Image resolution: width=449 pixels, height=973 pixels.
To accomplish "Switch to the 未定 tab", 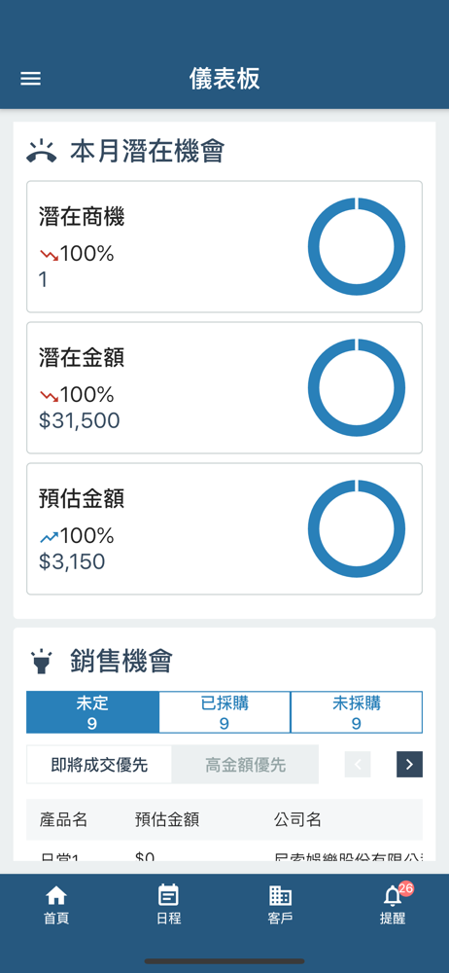I will point(92,712).
